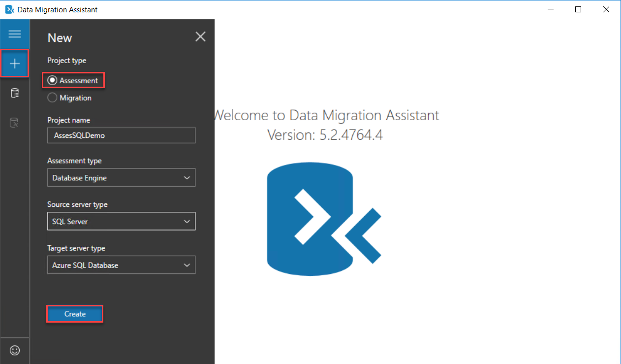
Task: Click the migrations database icon in sidebar
Action: [x=15, y=123]
